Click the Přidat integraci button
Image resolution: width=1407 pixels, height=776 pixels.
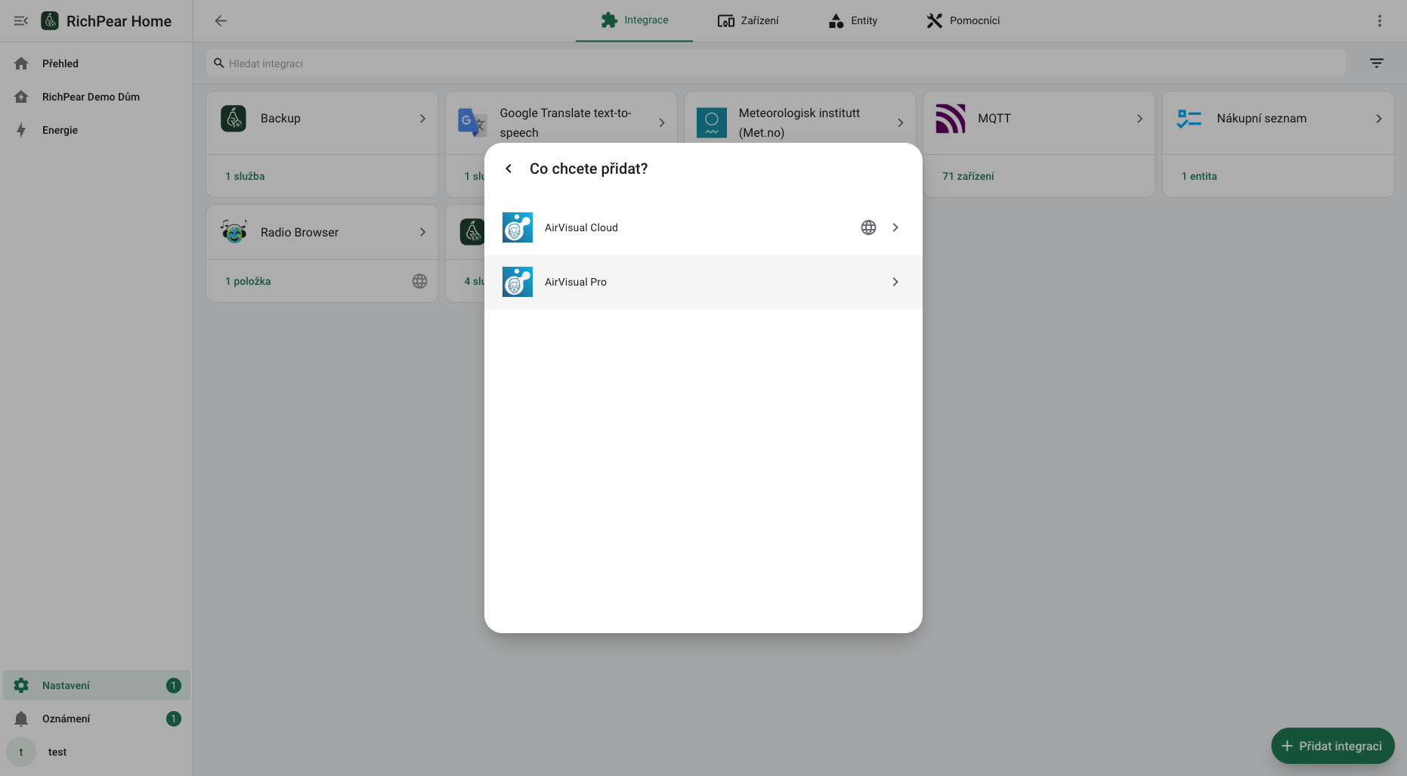pos(1333,746)
